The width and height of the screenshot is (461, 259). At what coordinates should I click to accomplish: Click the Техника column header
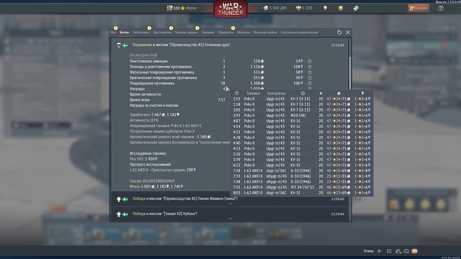tap(253, 93)
